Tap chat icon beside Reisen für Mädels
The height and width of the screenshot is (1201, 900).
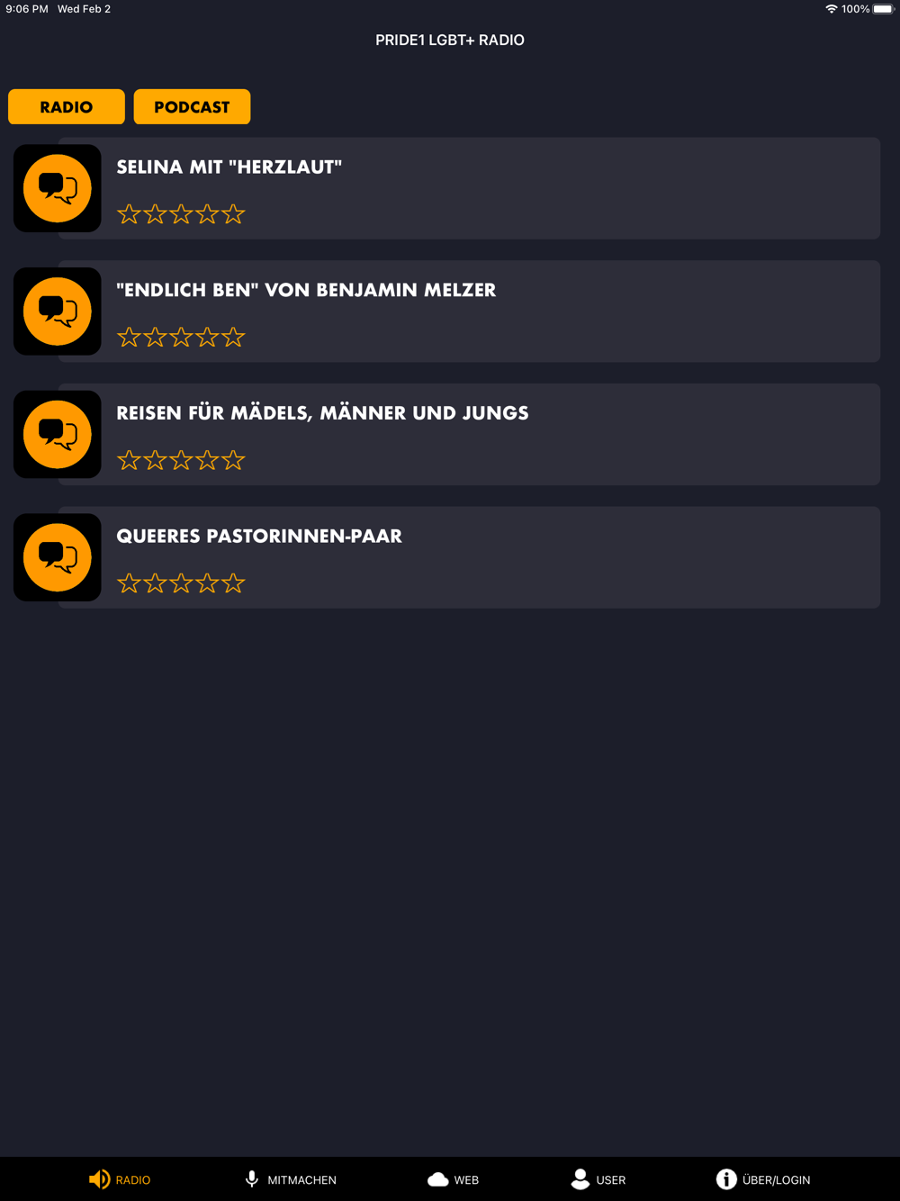tap(58, 435)
